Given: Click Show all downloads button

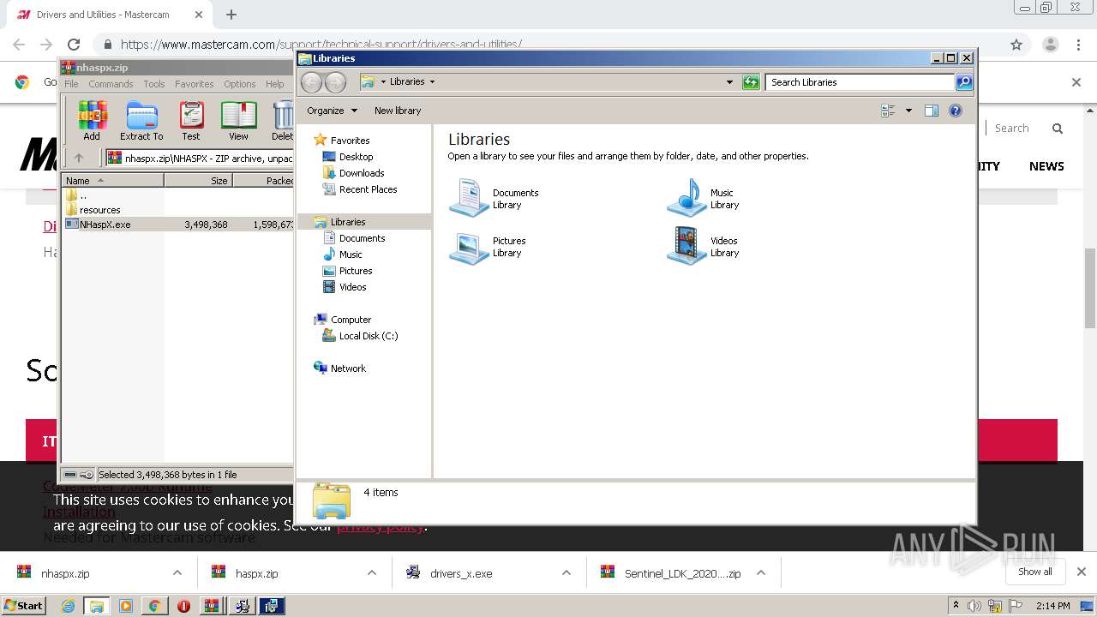Looking at the screenshot, I should point(1035,572).
